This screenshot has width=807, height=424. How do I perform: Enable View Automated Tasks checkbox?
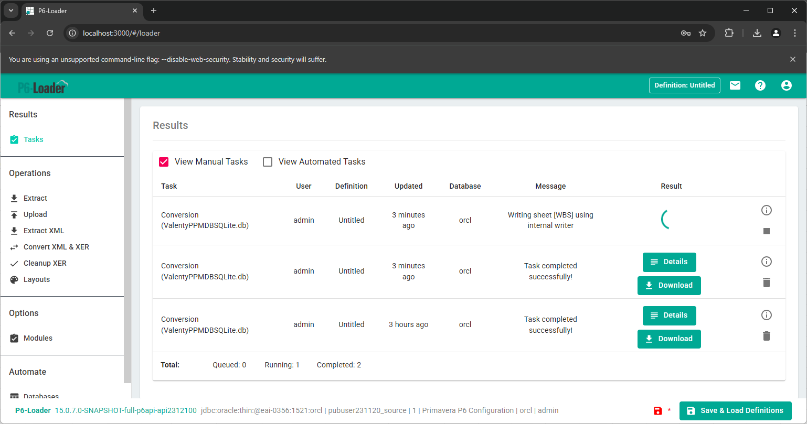click(x=268, y=162)
